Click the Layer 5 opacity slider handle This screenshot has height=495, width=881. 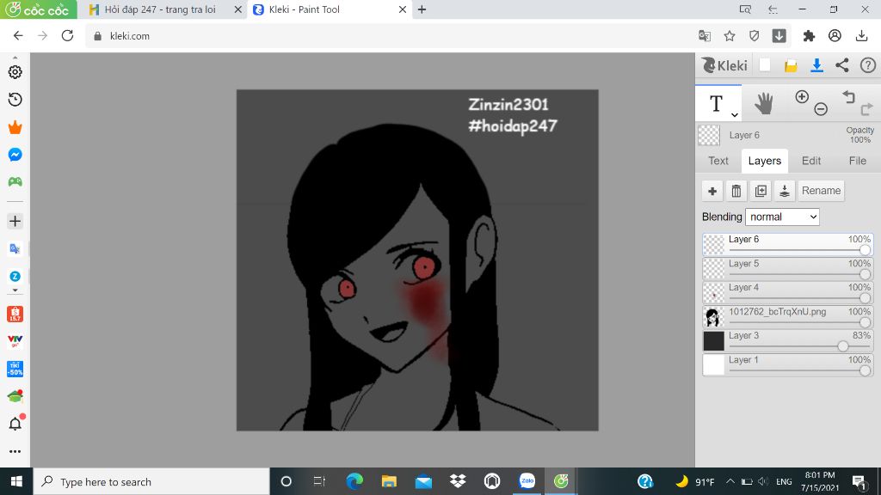[x=865, y=274]
